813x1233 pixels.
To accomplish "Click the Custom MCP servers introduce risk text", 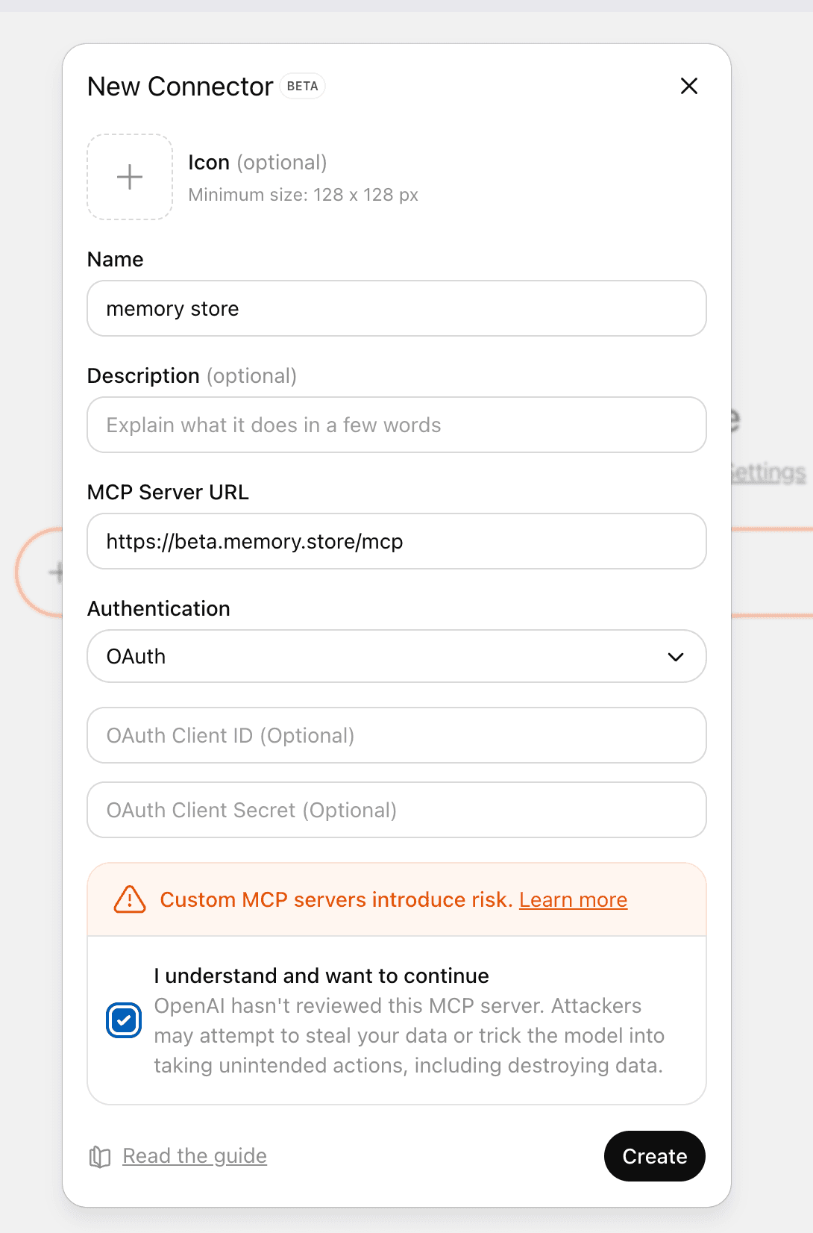I will click(x=336, y=900).
